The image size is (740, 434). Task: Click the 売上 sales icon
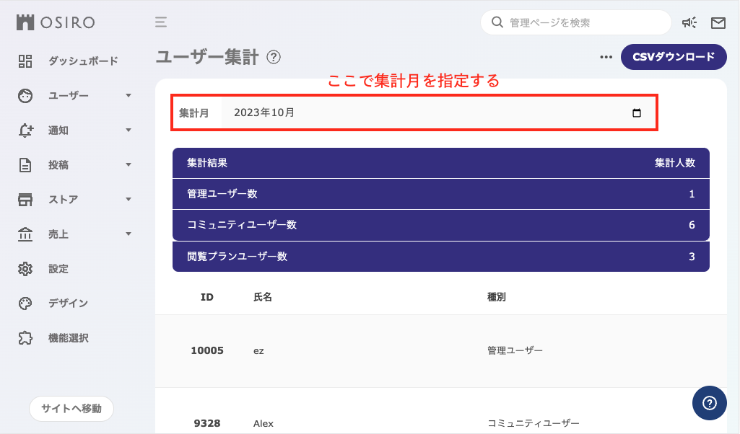coord(25,234)
